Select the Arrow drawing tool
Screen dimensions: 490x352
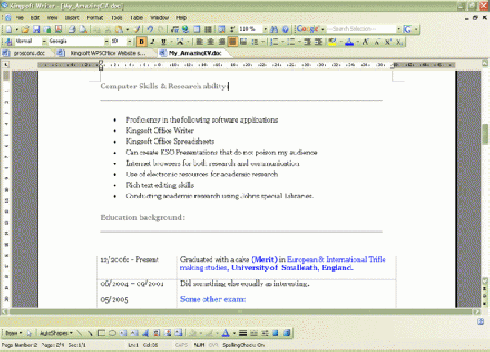[x=91, y=333]
